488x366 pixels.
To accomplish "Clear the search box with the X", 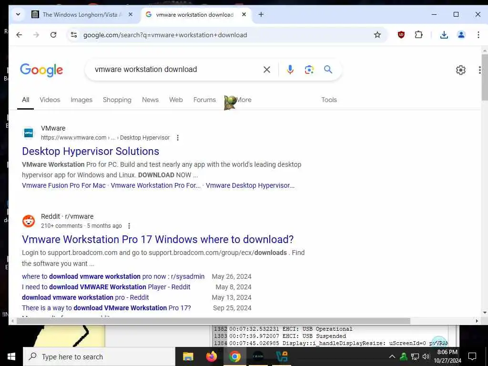I will point(267,70).
